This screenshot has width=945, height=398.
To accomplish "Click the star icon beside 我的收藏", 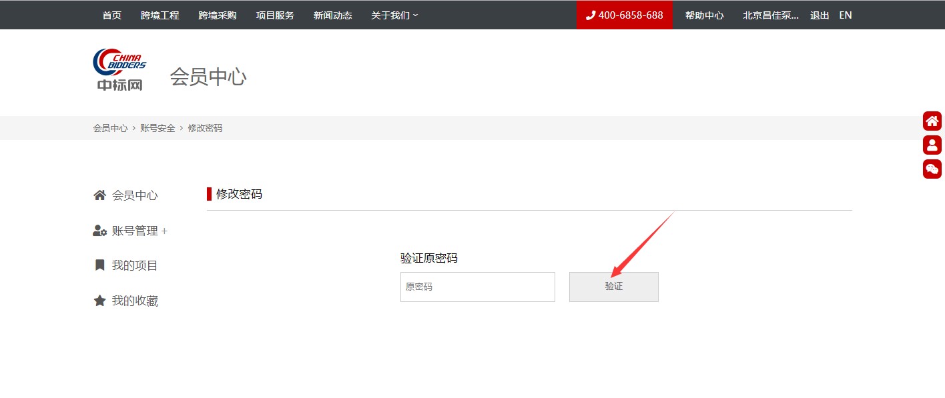I will coord(99,301).
